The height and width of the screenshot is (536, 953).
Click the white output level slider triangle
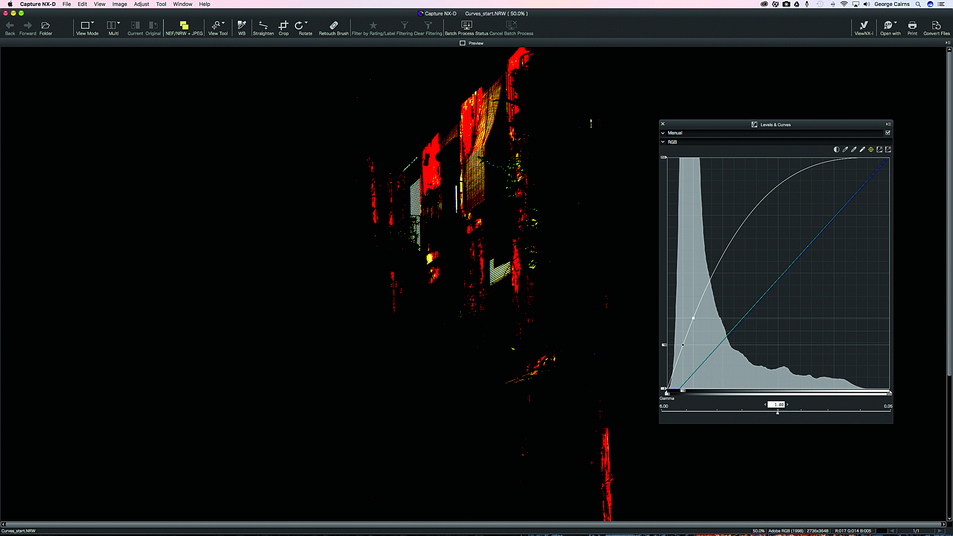click(x=663, y=157)
